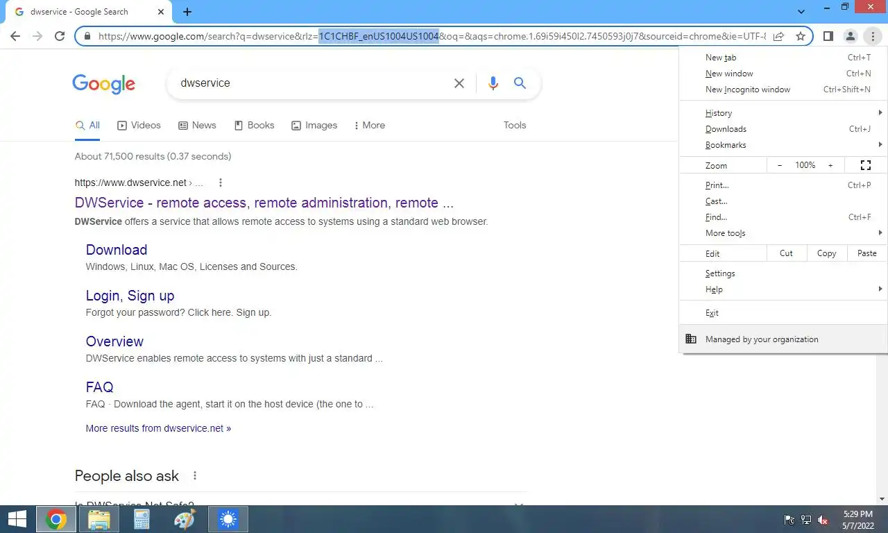Click Paste in the Edit row
Screen dimensions: 888x533
[x=866, y=253]
